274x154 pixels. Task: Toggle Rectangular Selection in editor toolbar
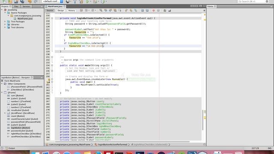120,10
